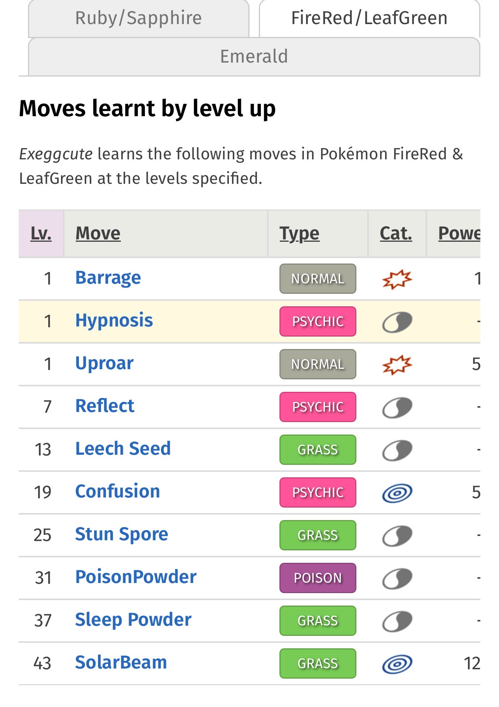The height and width of the screenshot is (707, 499).
Task: Click status category icon in Sleep Powder row
Action: (x=397, y=621)
